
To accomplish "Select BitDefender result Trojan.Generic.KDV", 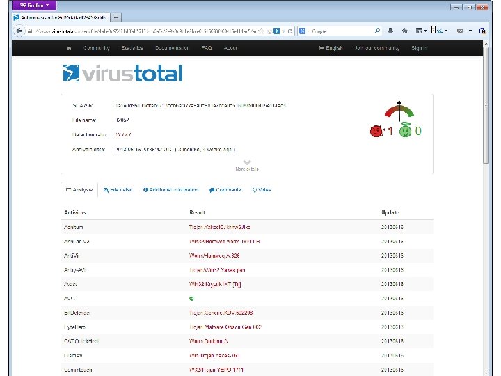I will tap(221, 313).
